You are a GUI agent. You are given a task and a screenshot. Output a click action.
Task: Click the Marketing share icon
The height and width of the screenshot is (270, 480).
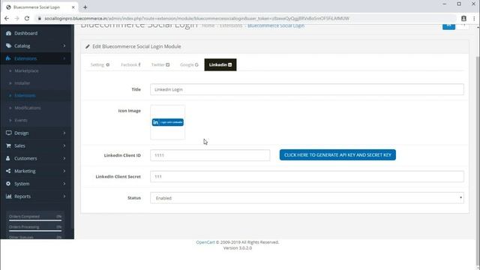[x=8, y=171]
